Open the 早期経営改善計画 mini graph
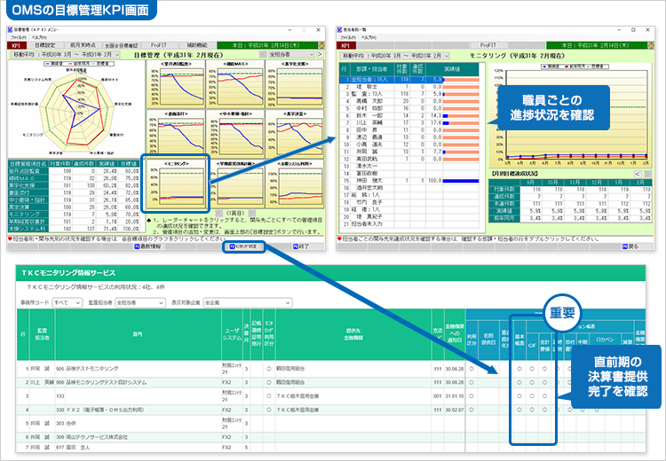 [235, 184]
